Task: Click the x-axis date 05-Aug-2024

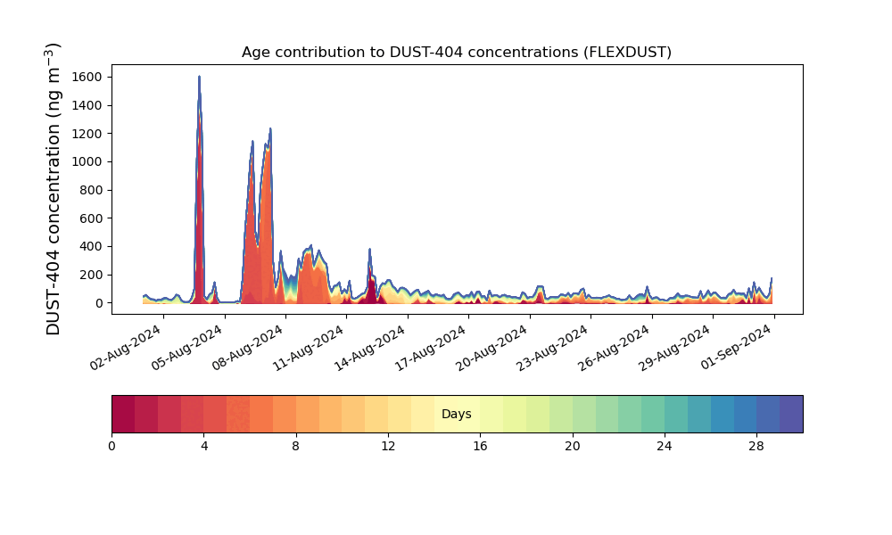Action: [186, 348]
